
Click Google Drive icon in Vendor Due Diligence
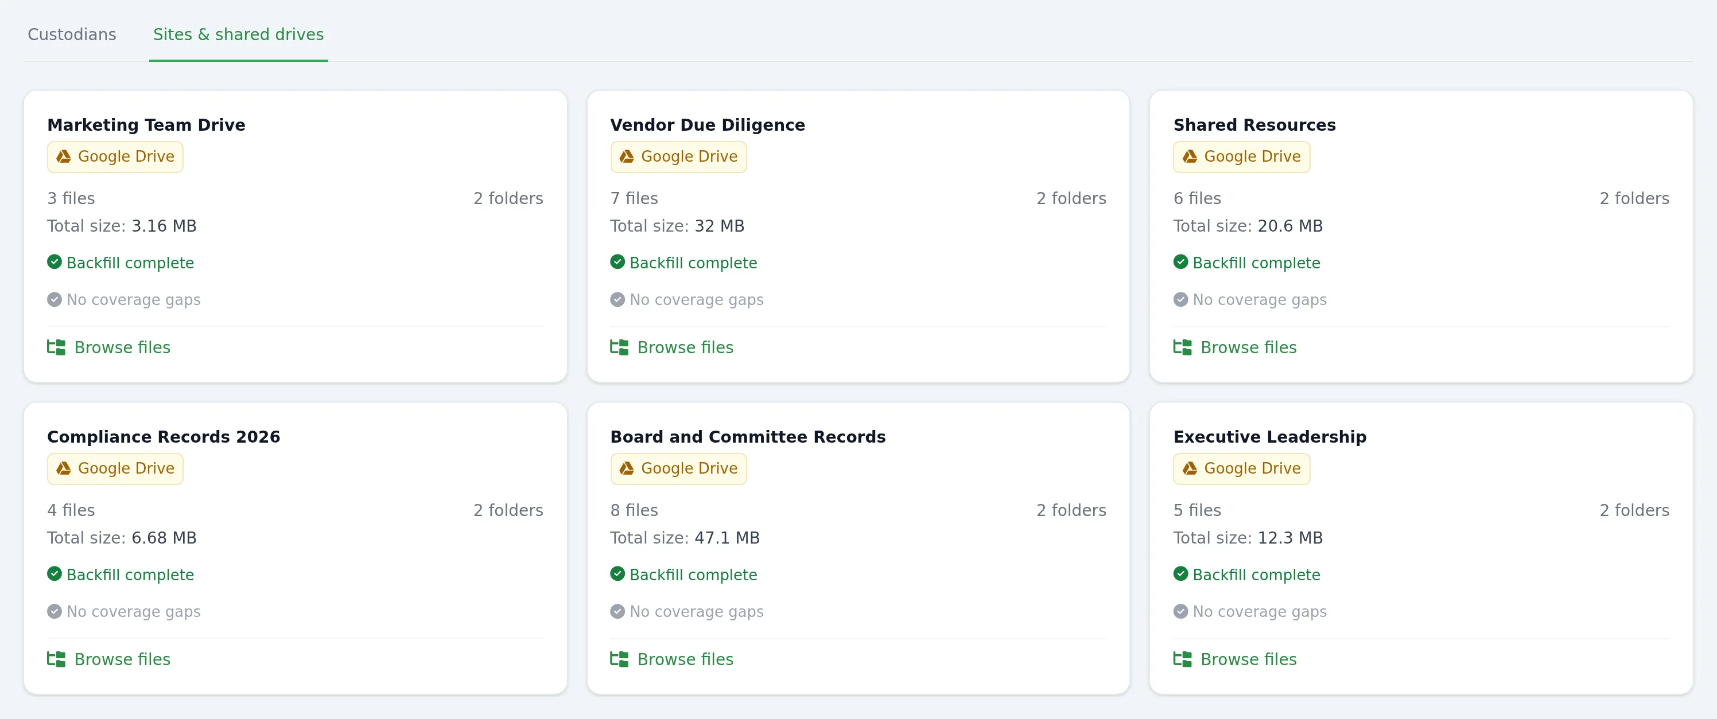click(x=627, y=157)
